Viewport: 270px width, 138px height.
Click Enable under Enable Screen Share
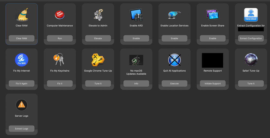pyautogui.click(x=213, y=38)
